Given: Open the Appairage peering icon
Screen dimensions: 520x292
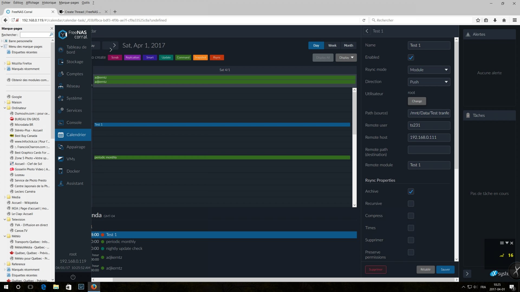Looking at the screenshot, I should pos(61,147).
